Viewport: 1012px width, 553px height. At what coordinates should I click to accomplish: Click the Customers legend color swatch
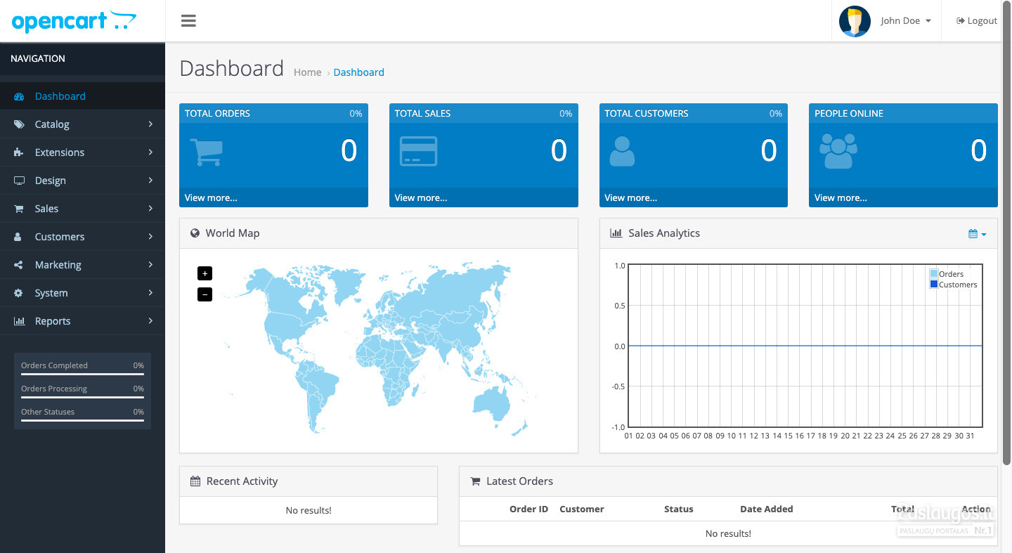coord(933,284)
